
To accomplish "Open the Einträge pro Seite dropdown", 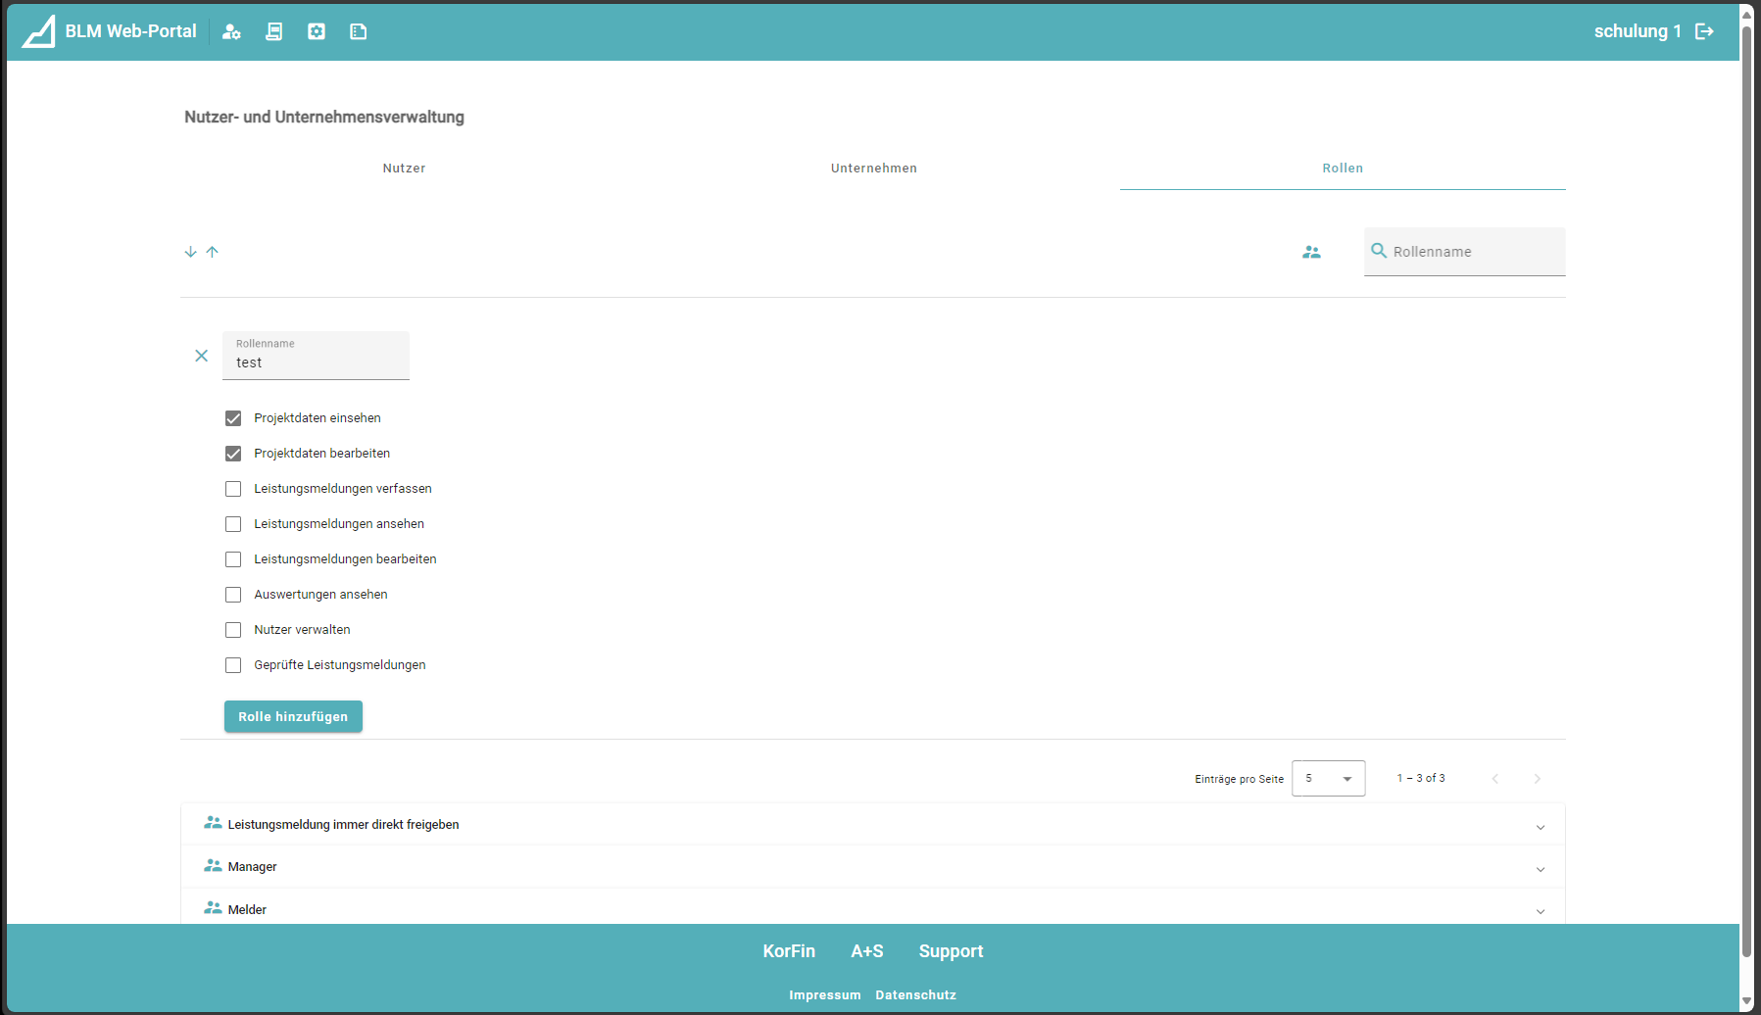I will 1328,779.
